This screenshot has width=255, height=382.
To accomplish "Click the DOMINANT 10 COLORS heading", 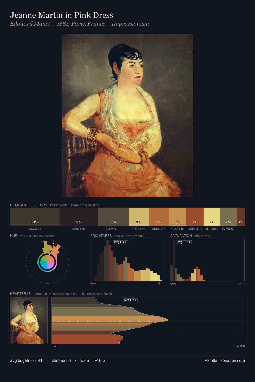I will click(29, 205).
